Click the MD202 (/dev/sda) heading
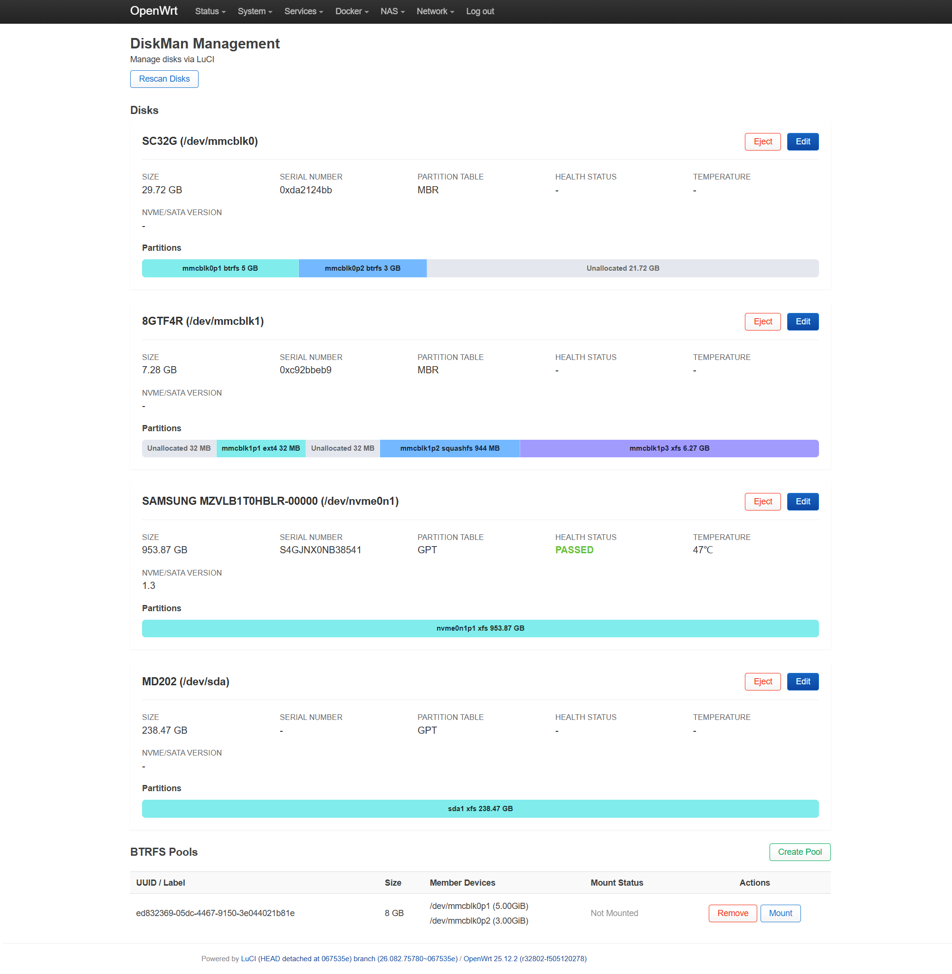This screenshot has height=974, width=952. click(x=185, y=681)
